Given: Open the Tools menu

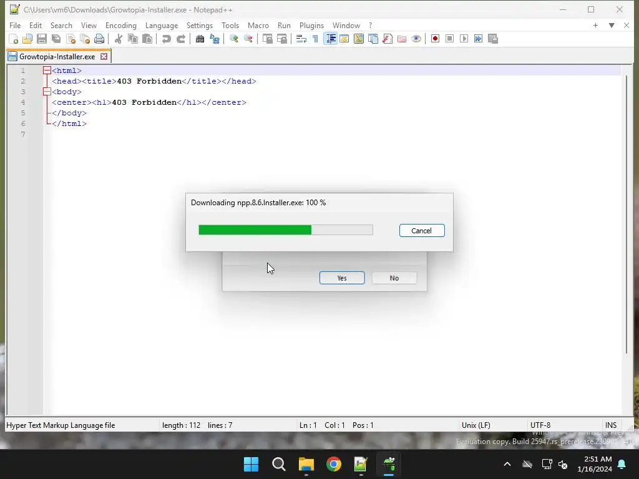Looking at the screenshot, I should [x=230, y=25].
